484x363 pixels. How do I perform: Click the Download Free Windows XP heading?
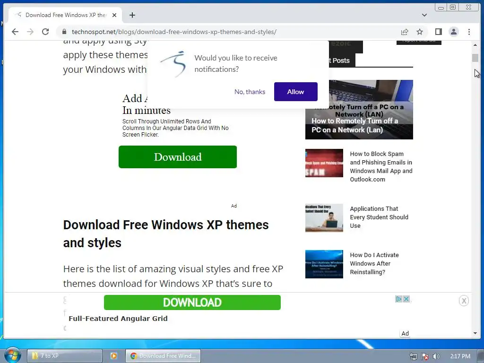click(x=166, y=233)
